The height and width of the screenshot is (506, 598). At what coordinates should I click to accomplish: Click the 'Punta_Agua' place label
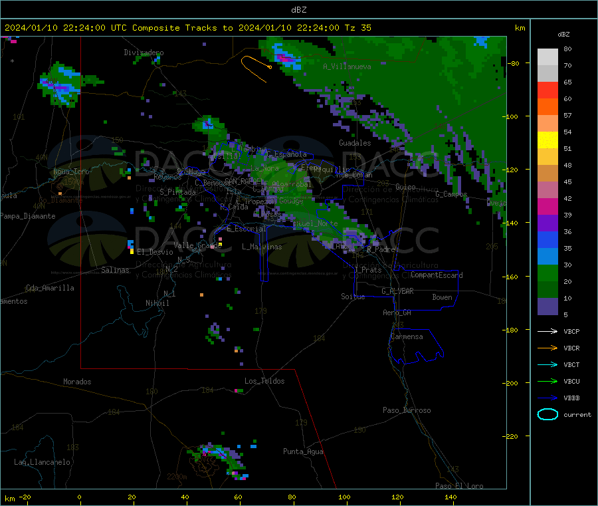(303, 451)
